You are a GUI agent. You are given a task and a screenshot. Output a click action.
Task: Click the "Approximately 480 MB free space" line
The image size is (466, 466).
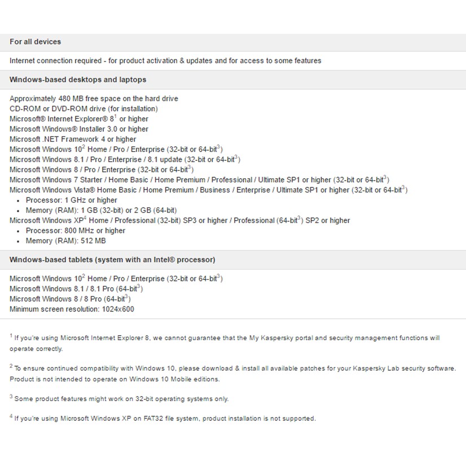pos(94,99)
